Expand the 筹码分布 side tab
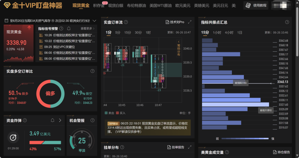 click(179, 48)
